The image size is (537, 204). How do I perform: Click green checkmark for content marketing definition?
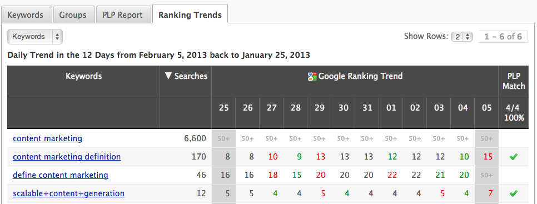point(513,157)
